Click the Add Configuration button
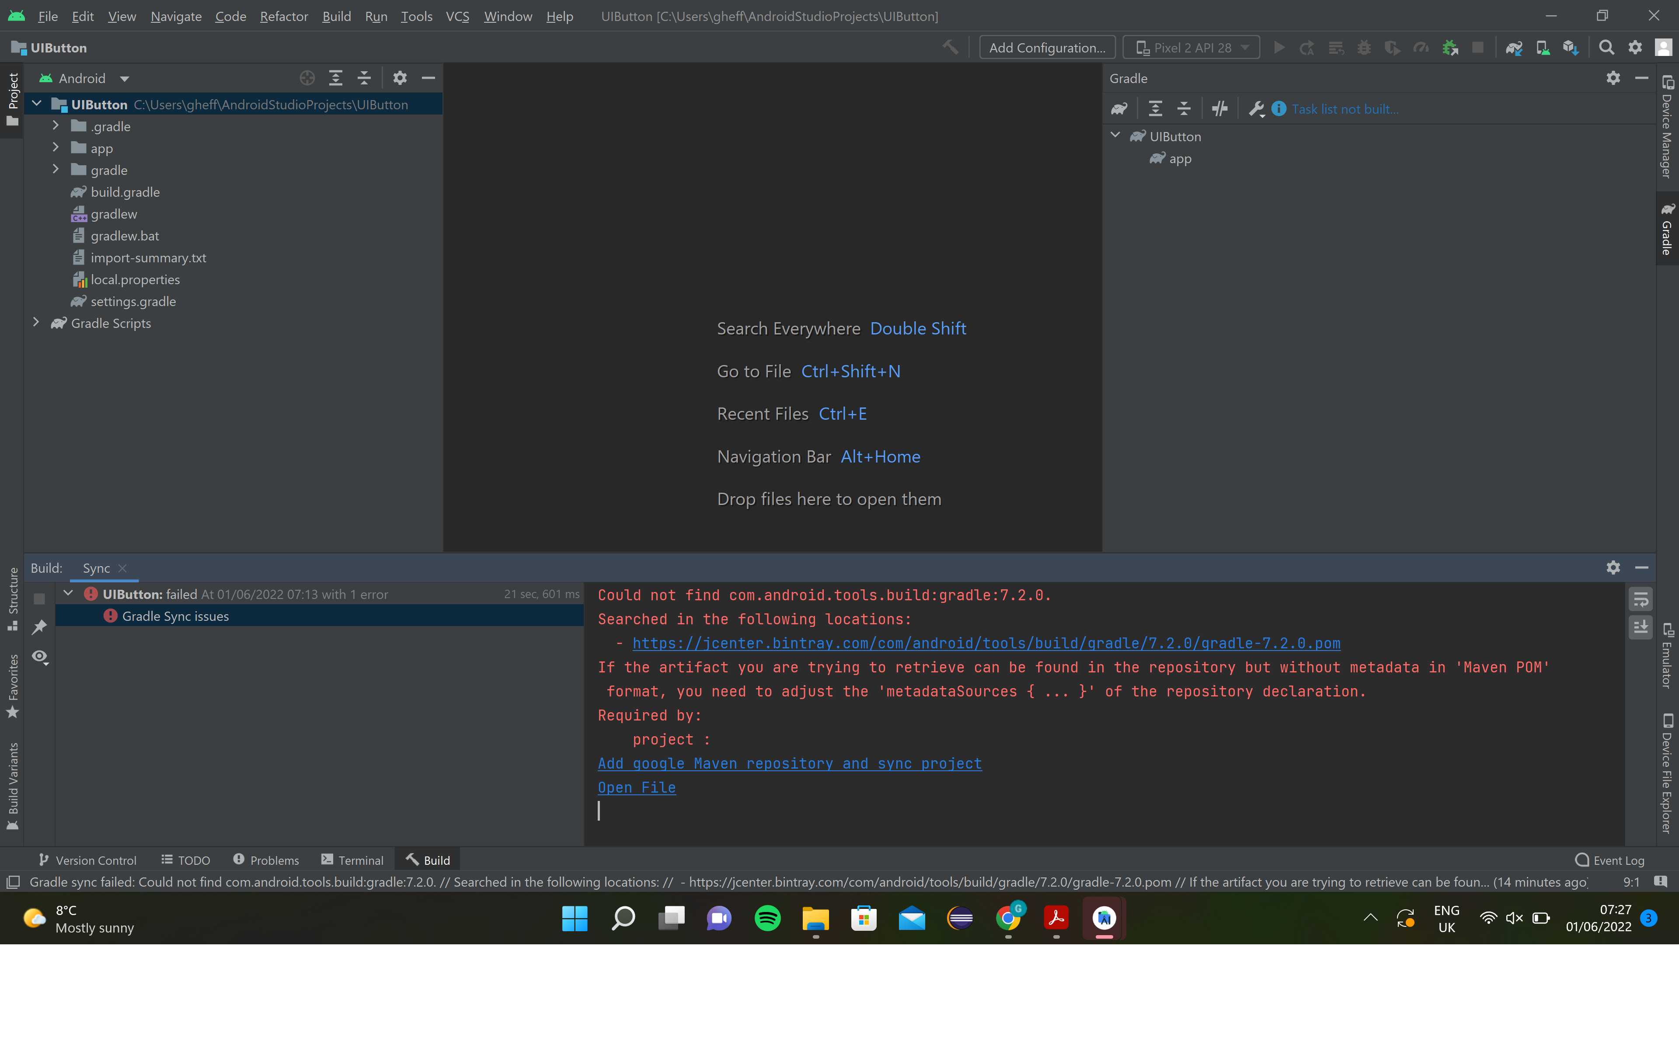 pyautogui.click(x=1047, y=47)
